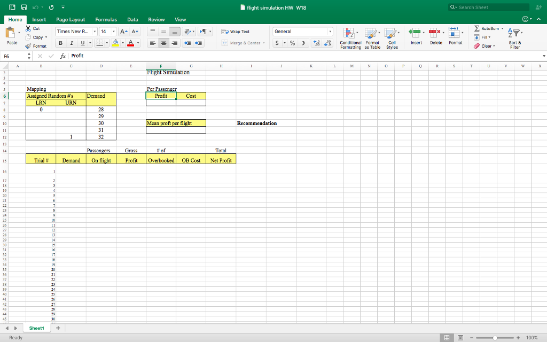Click the Sheet1 sheet tab

coord(37,328)
